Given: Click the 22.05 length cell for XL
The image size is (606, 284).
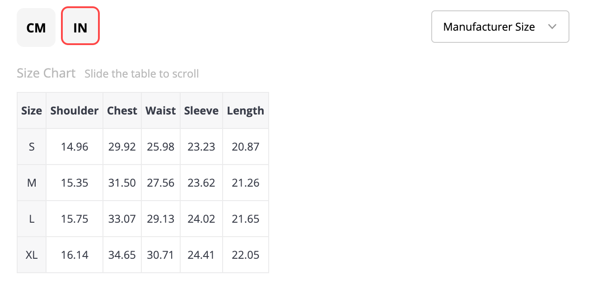Looking at the screenshot, I should coord(246,255).
